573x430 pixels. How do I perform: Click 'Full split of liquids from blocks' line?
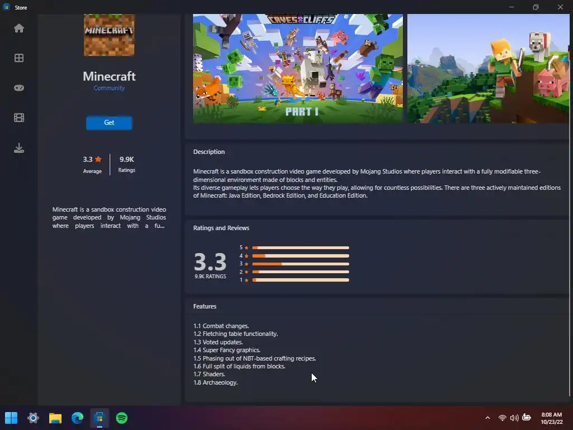click(244, 366)
